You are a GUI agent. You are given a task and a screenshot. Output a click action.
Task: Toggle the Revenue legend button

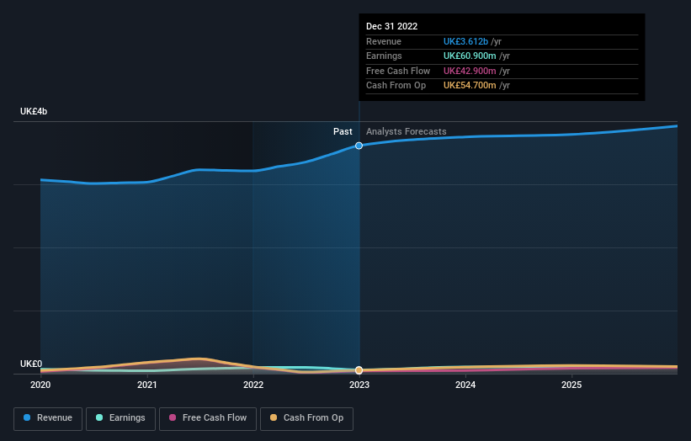(x=48, y=418)
